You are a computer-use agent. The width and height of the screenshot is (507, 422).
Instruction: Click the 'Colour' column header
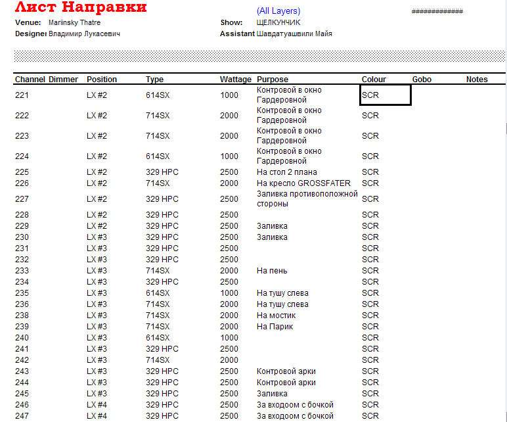tap(374, 80)
